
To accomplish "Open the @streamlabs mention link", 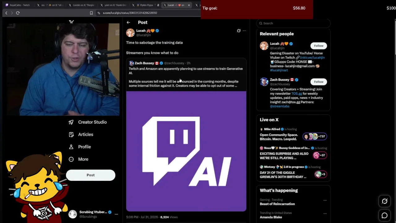I will tap(280, 106).
